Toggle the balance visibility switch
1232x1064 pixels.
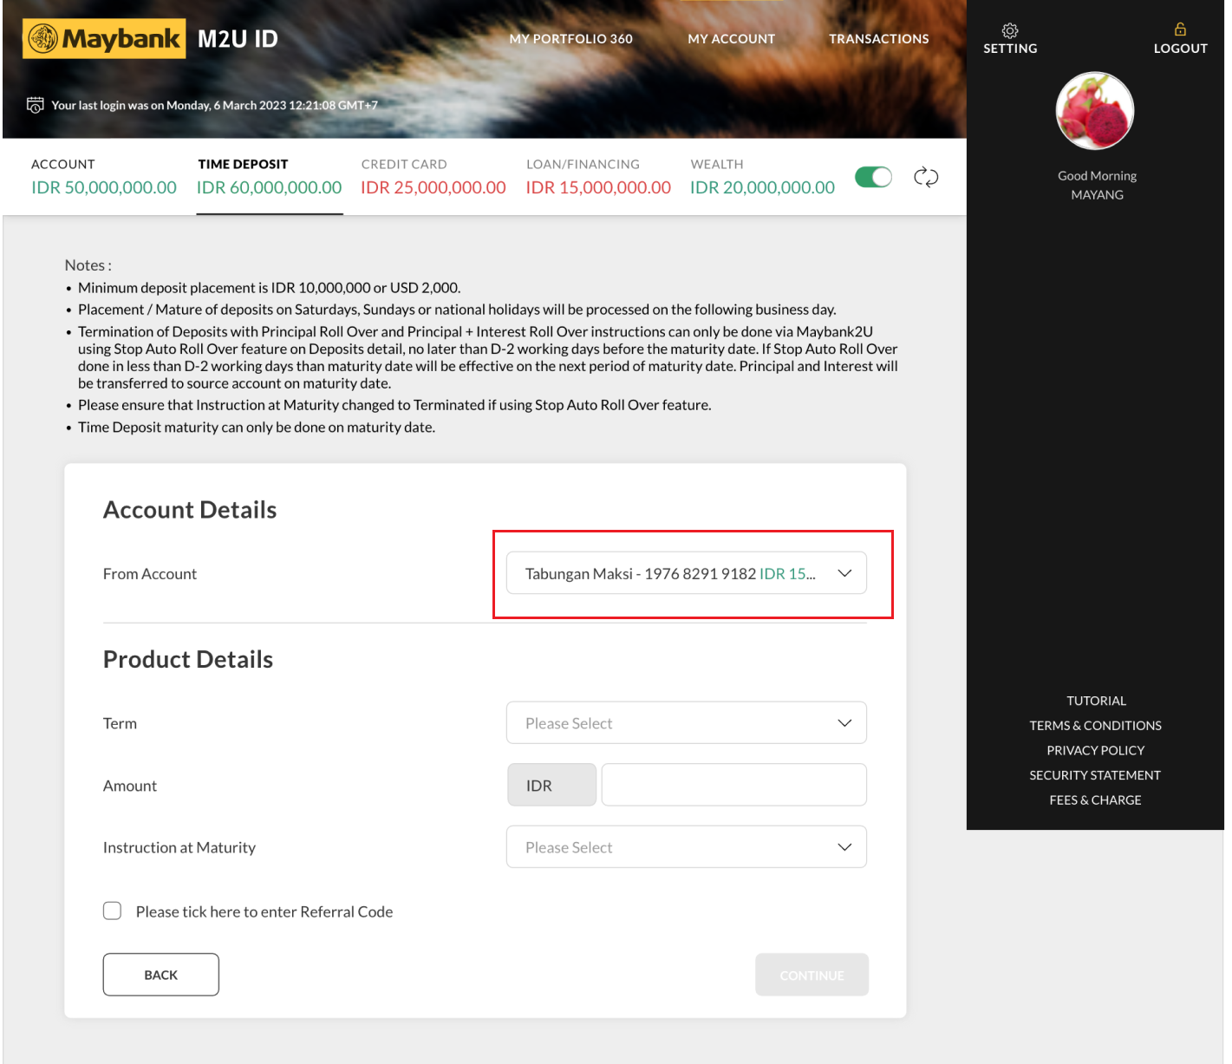873,177
